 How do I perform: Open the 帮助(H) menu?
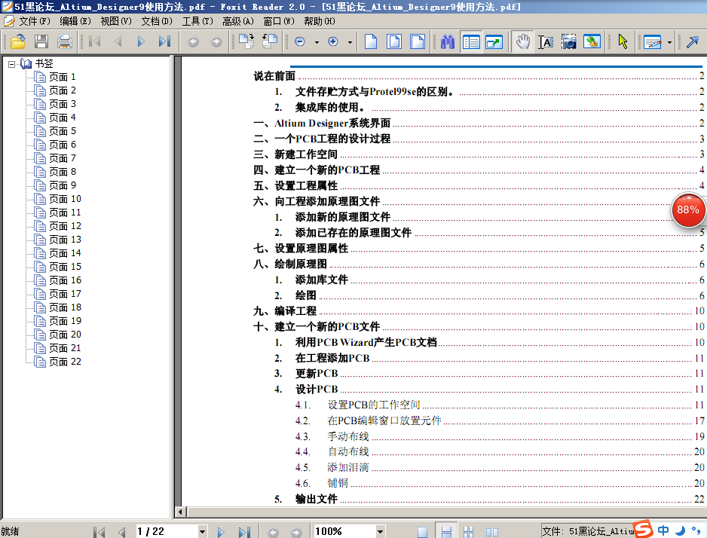320,21
